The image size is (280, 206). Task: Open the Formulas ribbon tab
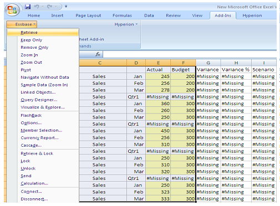[122, 16]
